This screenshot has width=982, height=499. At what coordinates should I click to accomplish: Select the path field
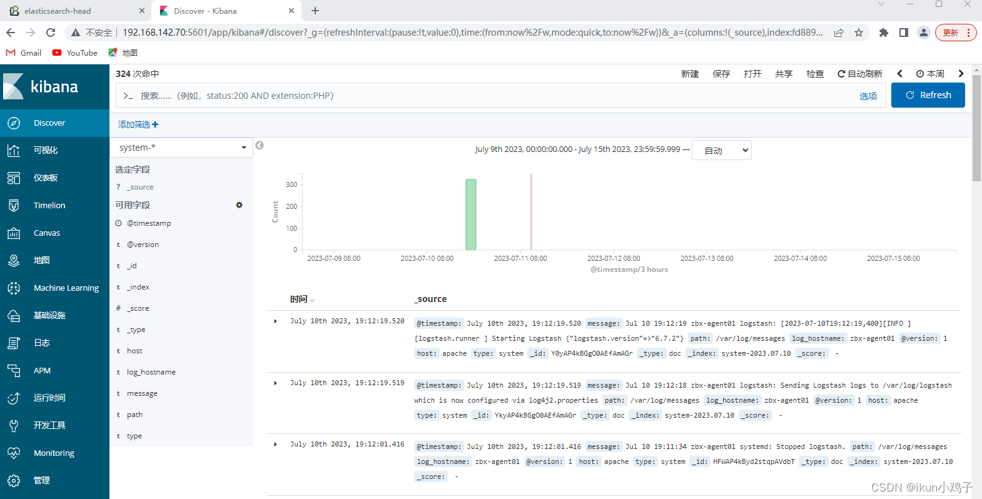click(134, 415)
